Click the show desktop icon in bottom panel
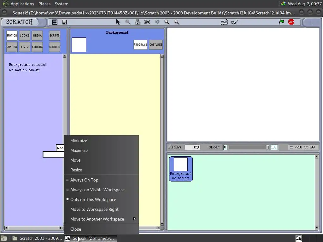This screenshot has width=323, height=242. [4, 238]
